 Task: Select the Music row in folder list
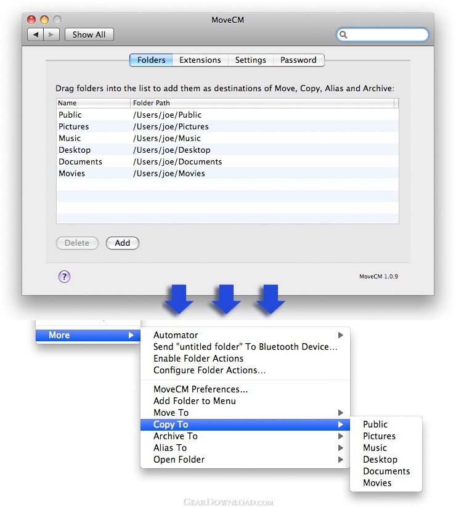227,138
